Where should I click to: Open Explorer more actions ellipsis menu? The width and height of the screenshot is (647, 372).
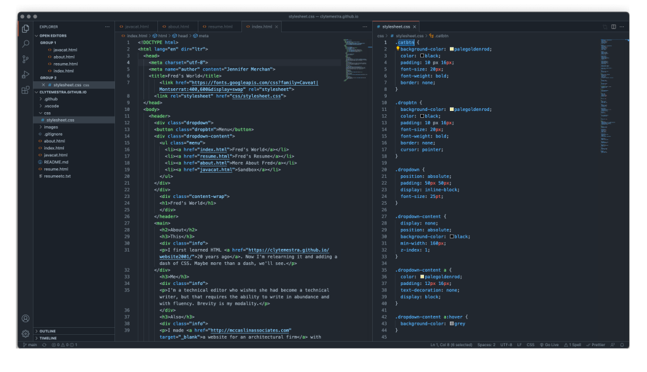(x=107, y=27)
